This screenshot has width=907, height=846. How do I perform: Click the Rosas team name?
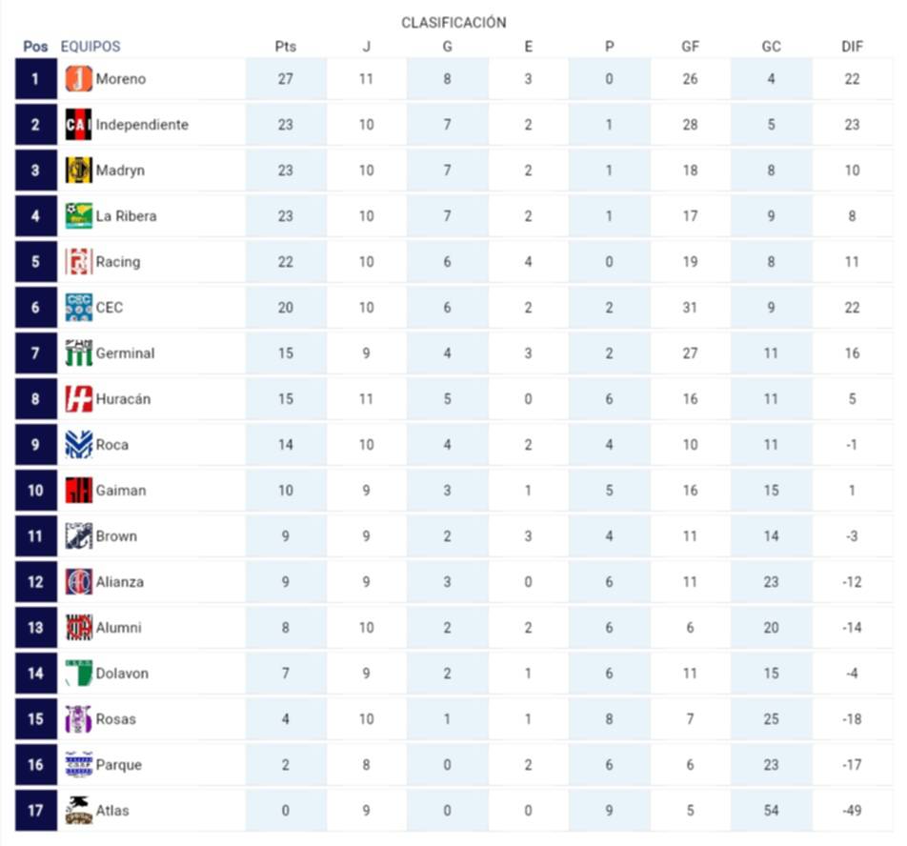[116, 719]
